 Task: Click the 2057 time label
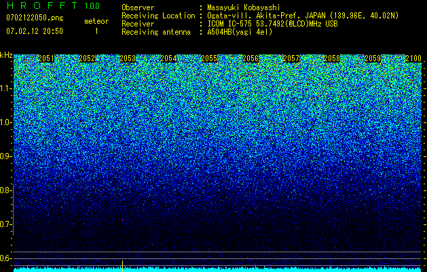pyautogui.click(x=291, y=58)
